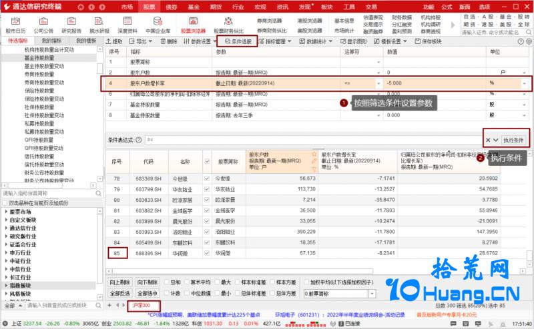
Task: Click the forward navigation arrow in title bar
Action: (x=102, y=7)
